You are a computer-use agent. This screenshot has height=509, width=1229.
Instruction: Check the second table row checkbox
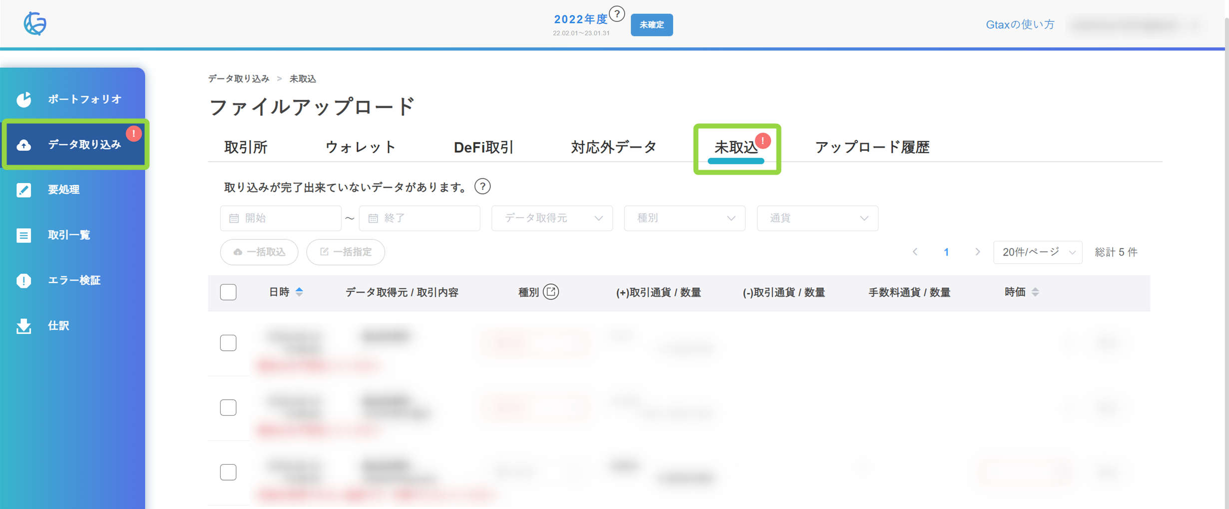(228, 407)
